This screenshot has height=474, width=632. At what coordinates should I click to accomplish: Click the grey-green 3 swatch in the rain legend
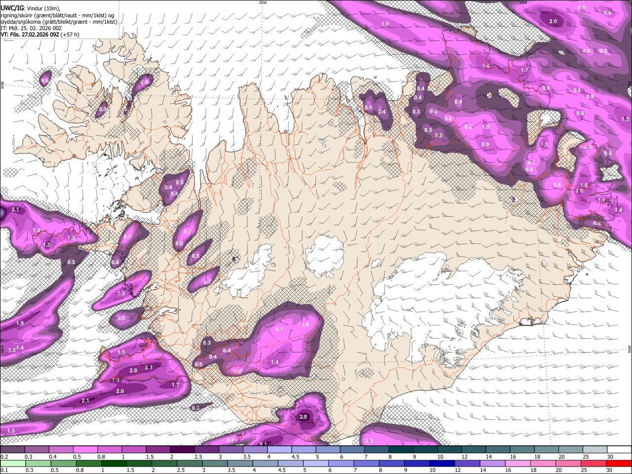pyautogui.click(x=214, y=463)
